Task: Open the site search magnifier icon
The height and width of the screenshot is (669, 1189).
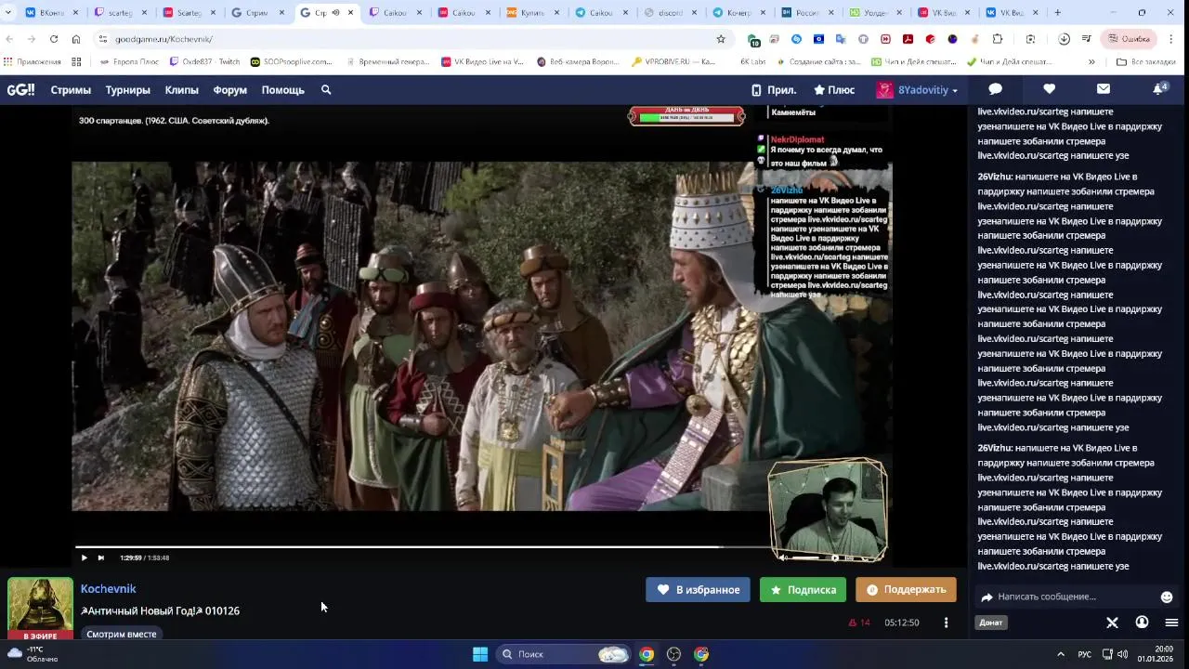Action: (x=326, y=90)
